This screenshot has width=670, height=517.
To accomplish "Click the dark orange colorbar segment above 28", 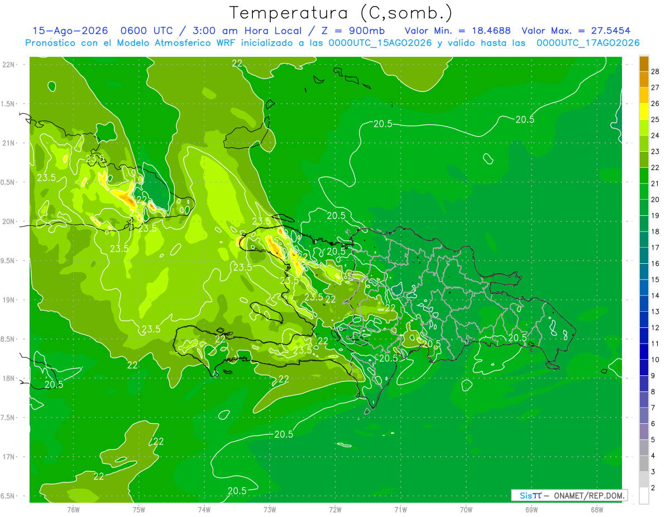I will 644,64.
